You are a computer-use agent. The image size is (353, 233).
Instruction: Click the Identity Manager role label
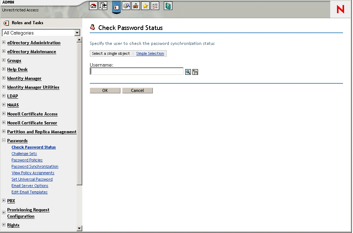24,78
